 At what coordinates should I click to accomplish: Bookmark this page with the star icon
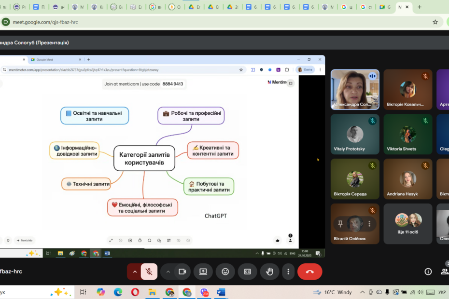[435, 22]
